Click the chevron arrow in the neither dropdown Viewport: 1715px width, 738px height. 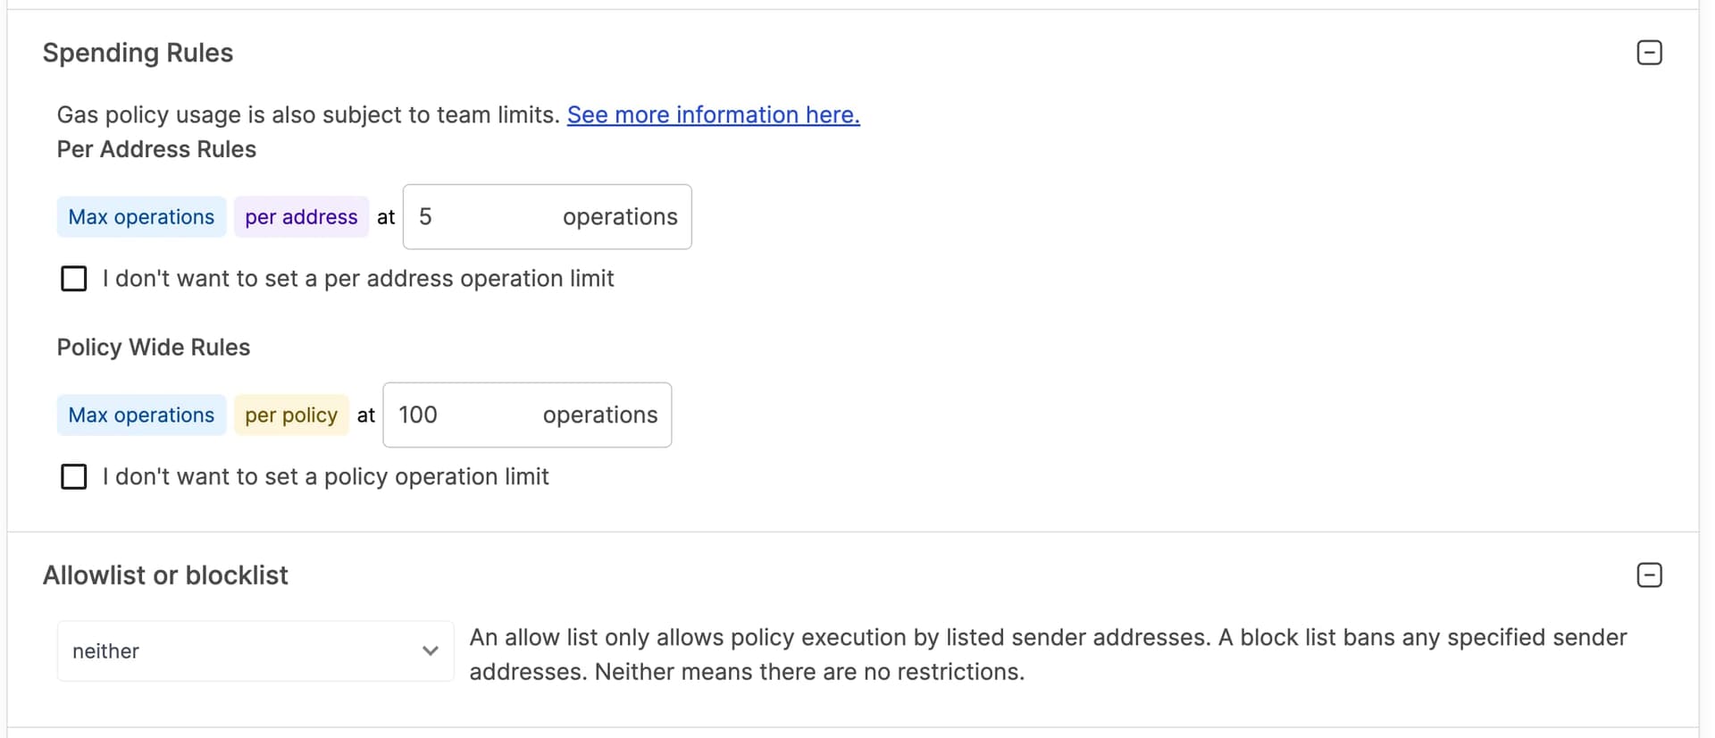click(x=431, y=651)
